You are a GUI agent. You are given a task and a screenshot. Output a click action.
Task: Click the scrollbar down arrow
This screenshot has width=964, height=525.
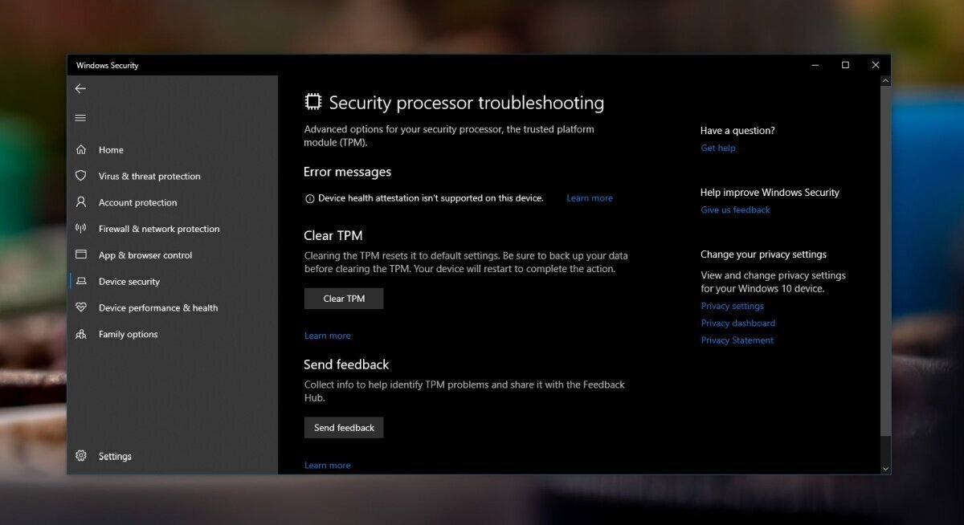(885, 468)
